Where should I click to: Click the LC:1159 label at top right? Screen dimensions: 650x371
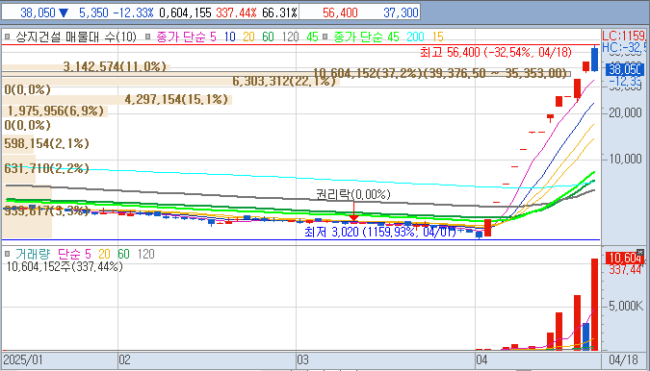pos(624,36)
